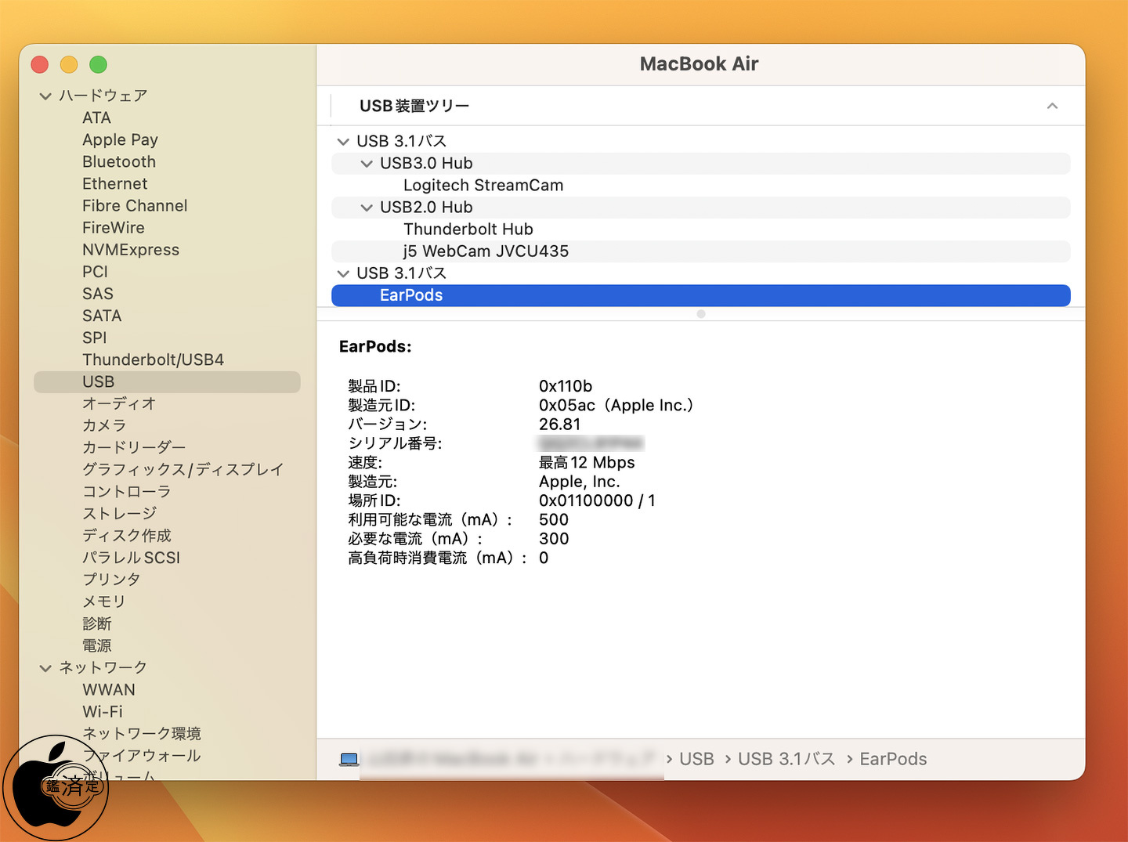This screenshot has height=842, width=1128.
Task: Collapse the first USB 3.1バス tree
Action: point(343,142)
